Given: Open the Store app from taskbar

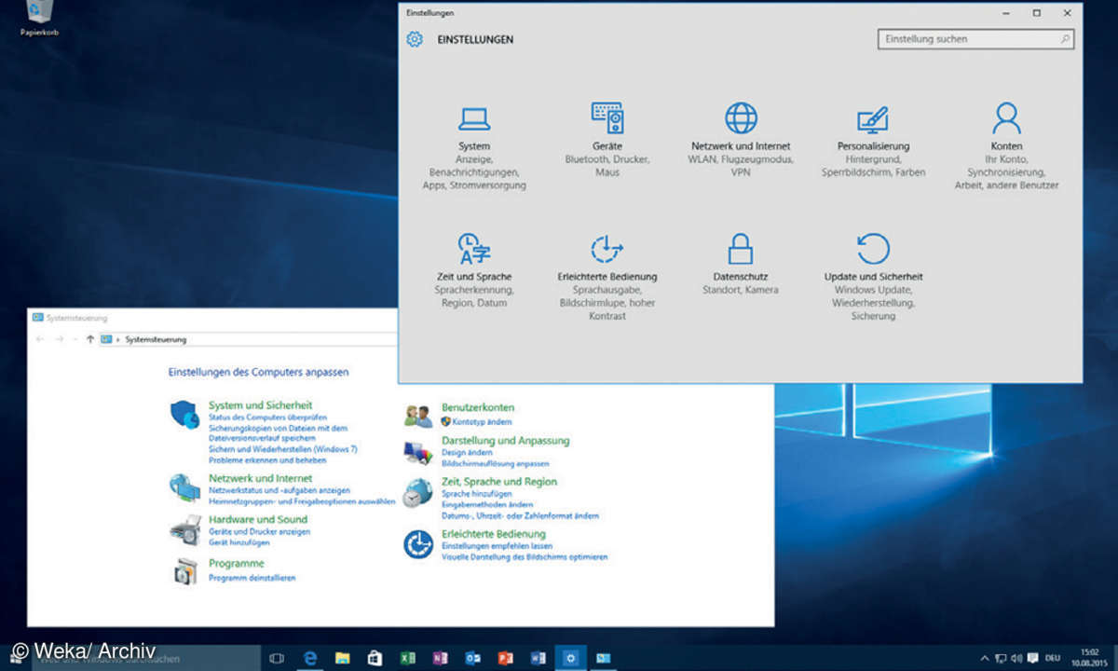Looking at the screenshot, I should tap(375, 657).
